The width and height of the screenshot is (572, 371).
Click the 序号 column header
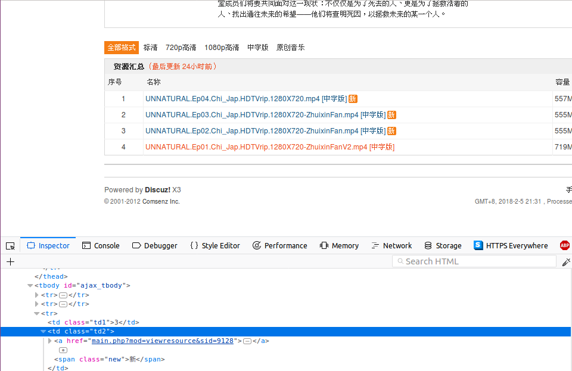(x=114, y=82)
